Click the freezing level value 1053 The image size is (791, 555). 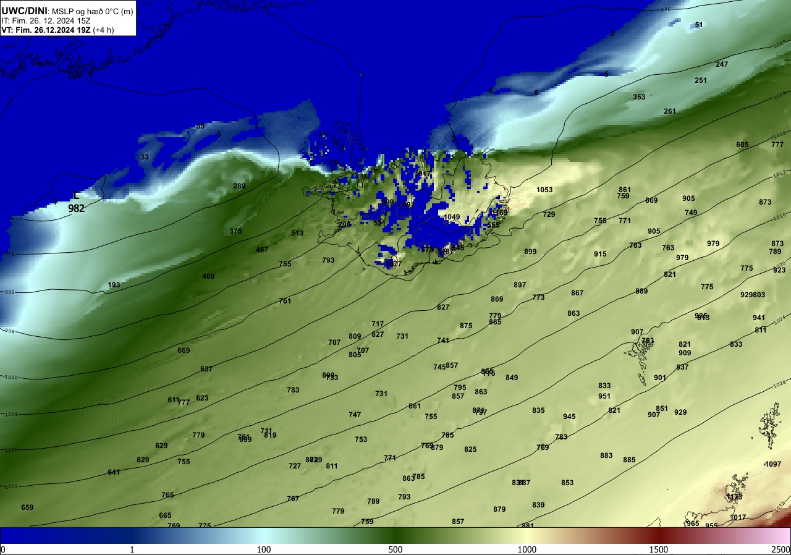coord(544,190)
